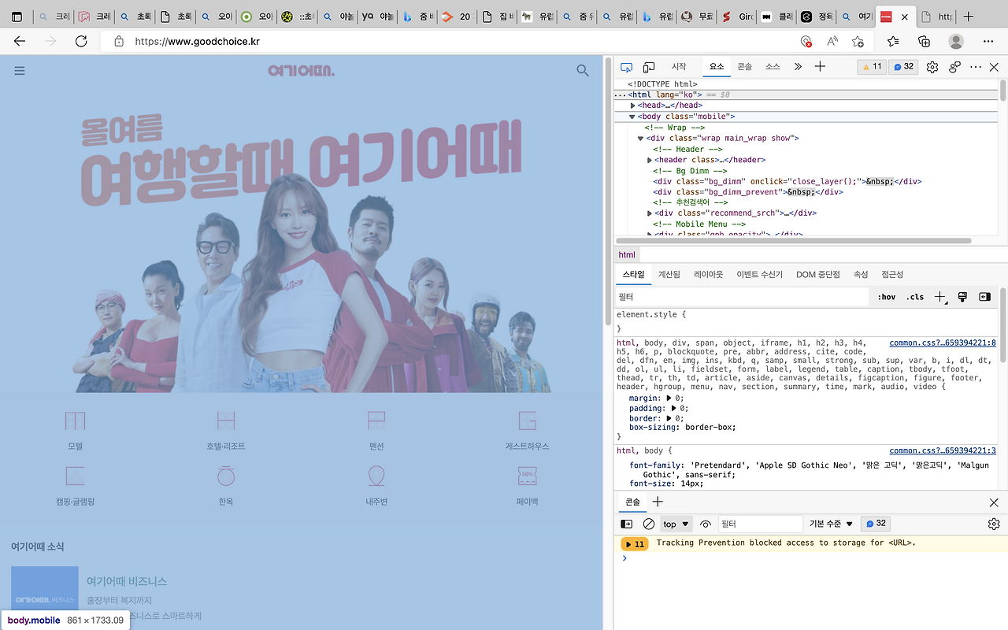This screenshot has height=630, width=1008.
Task: Open the 기본 수준 log level dropdown
Action: pos(832,523)
